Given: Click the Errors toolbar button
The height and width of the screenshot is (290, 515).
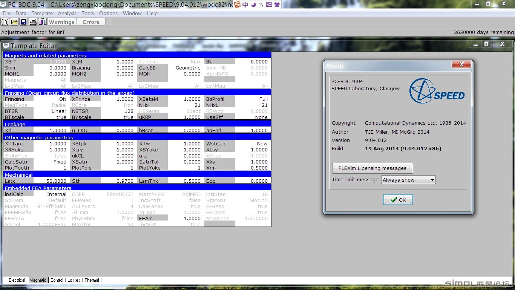Looking at the screenshot, I should pos(91,22).
